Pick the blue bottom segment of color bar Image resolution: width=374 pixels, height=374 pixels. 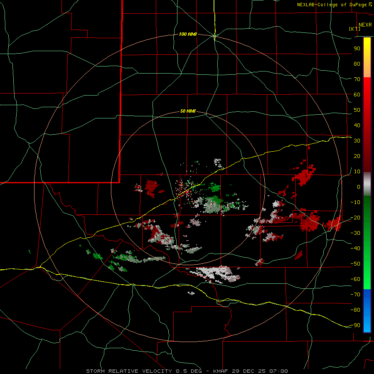tap(367, 311)
